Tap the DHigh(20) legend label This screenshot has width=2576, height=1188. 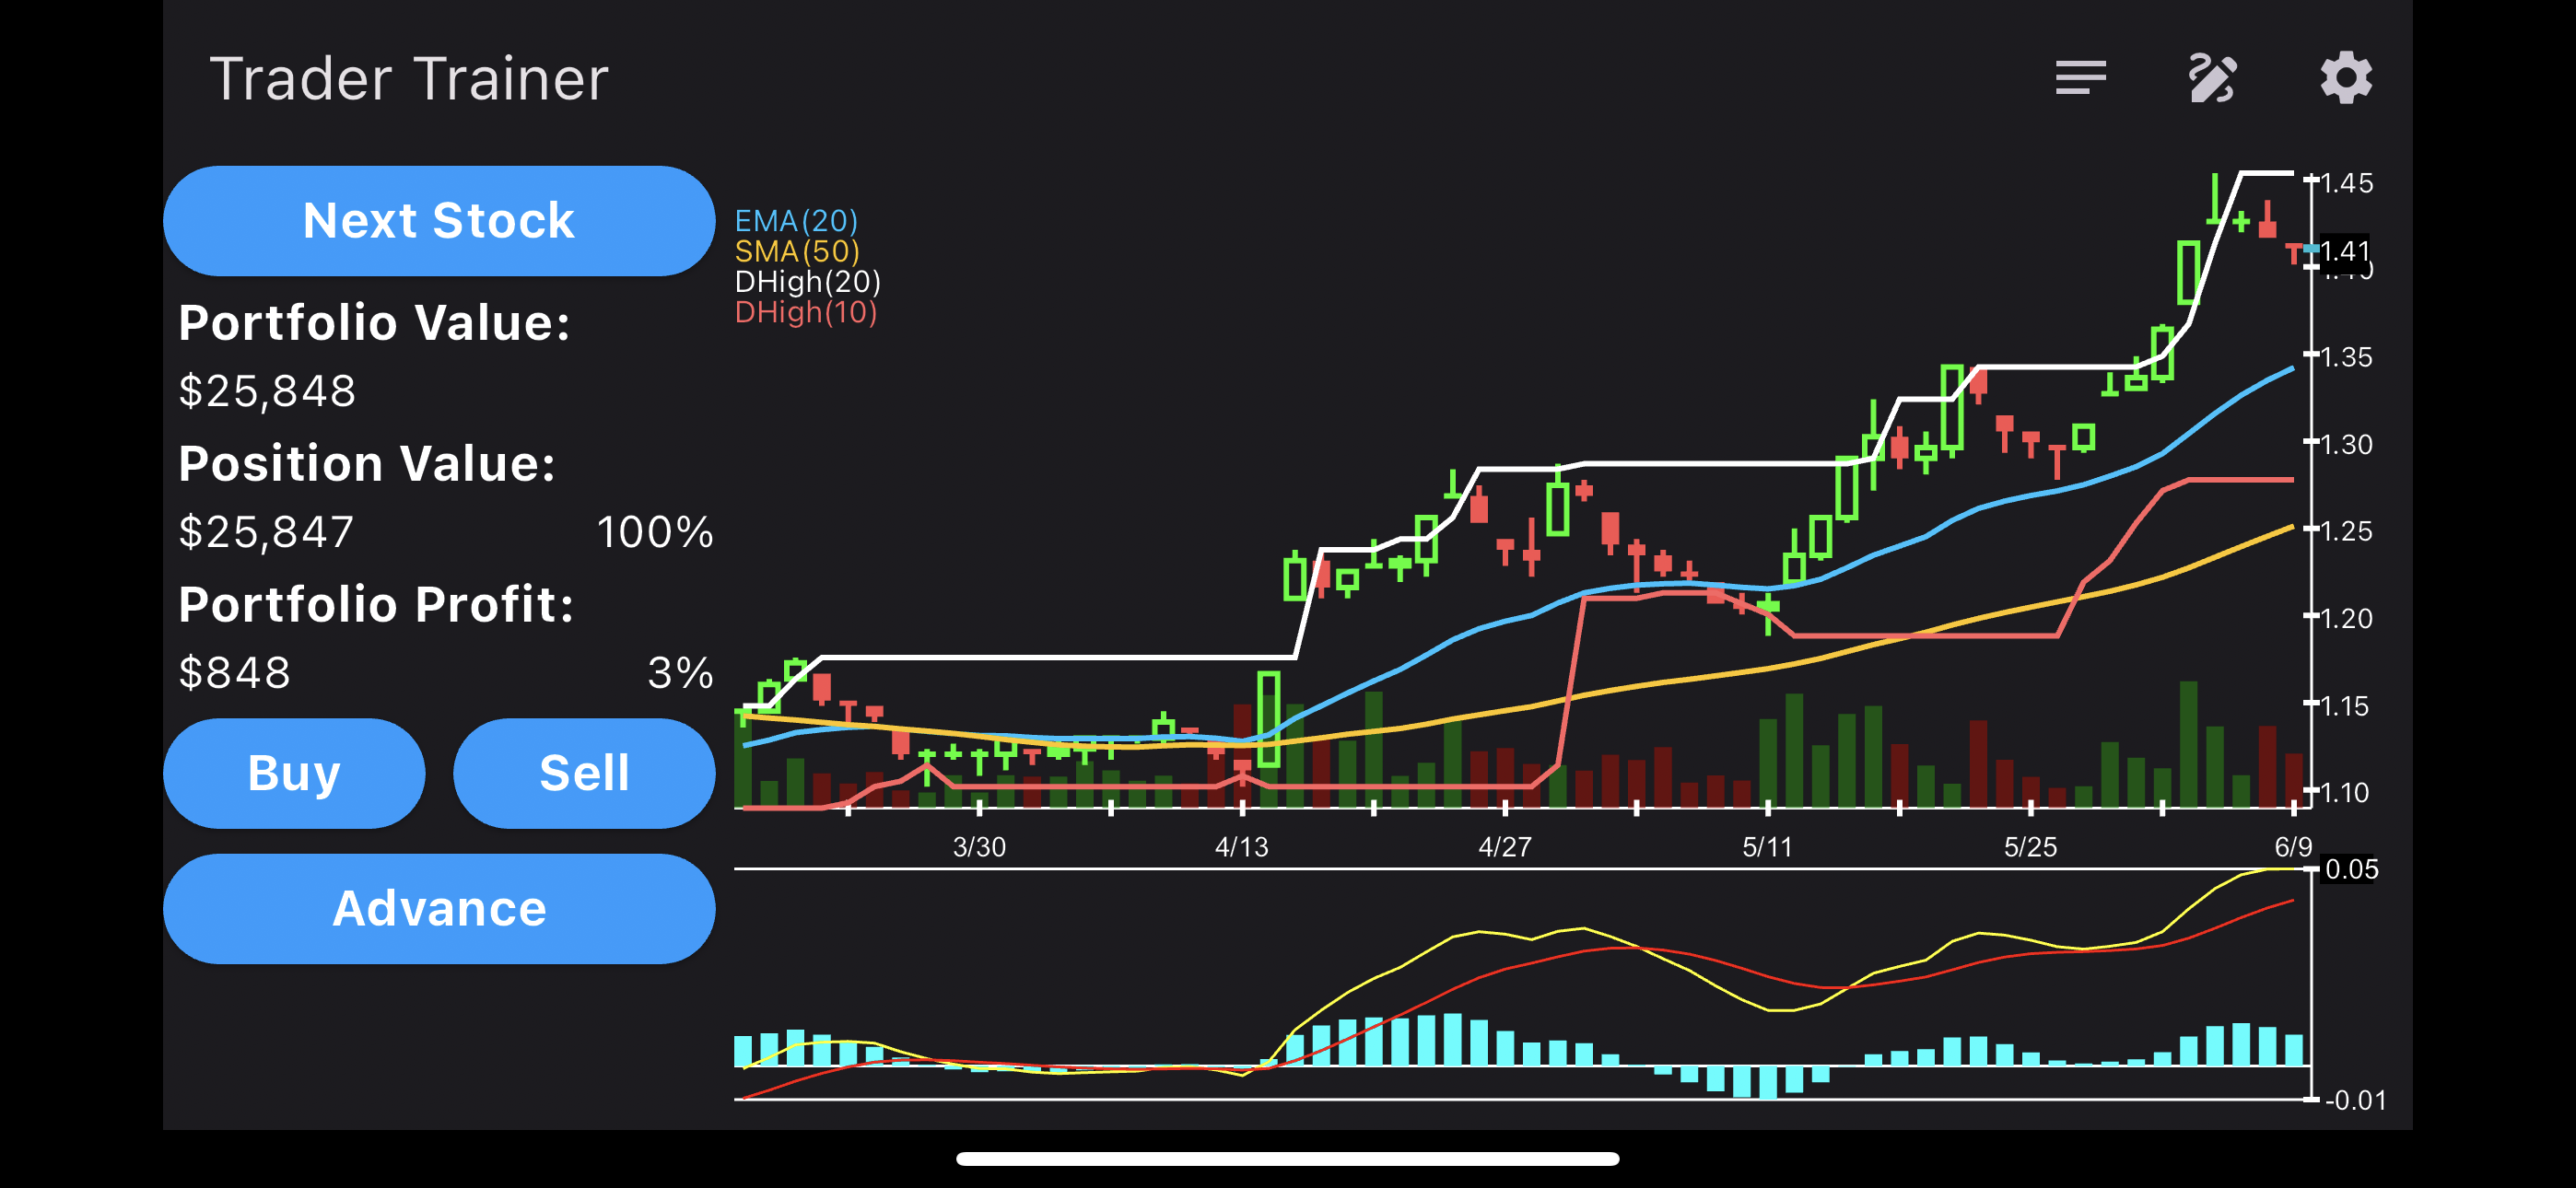point(807,282)
